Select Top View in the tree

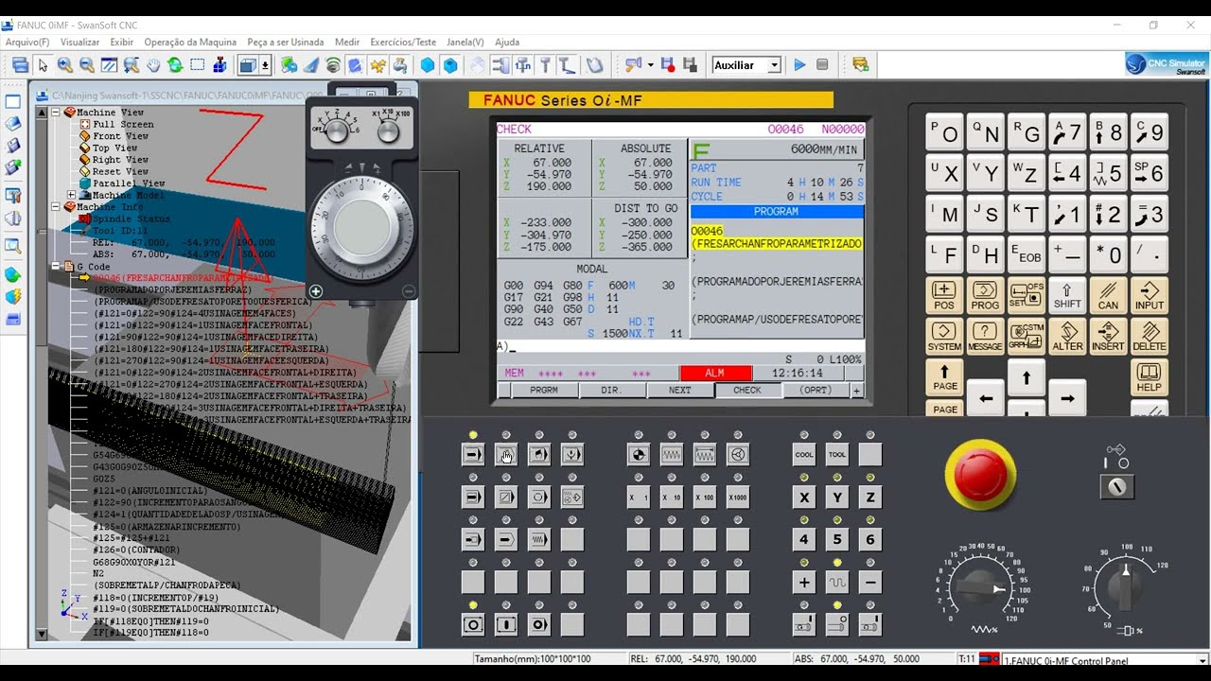click(x=114, y=148)
